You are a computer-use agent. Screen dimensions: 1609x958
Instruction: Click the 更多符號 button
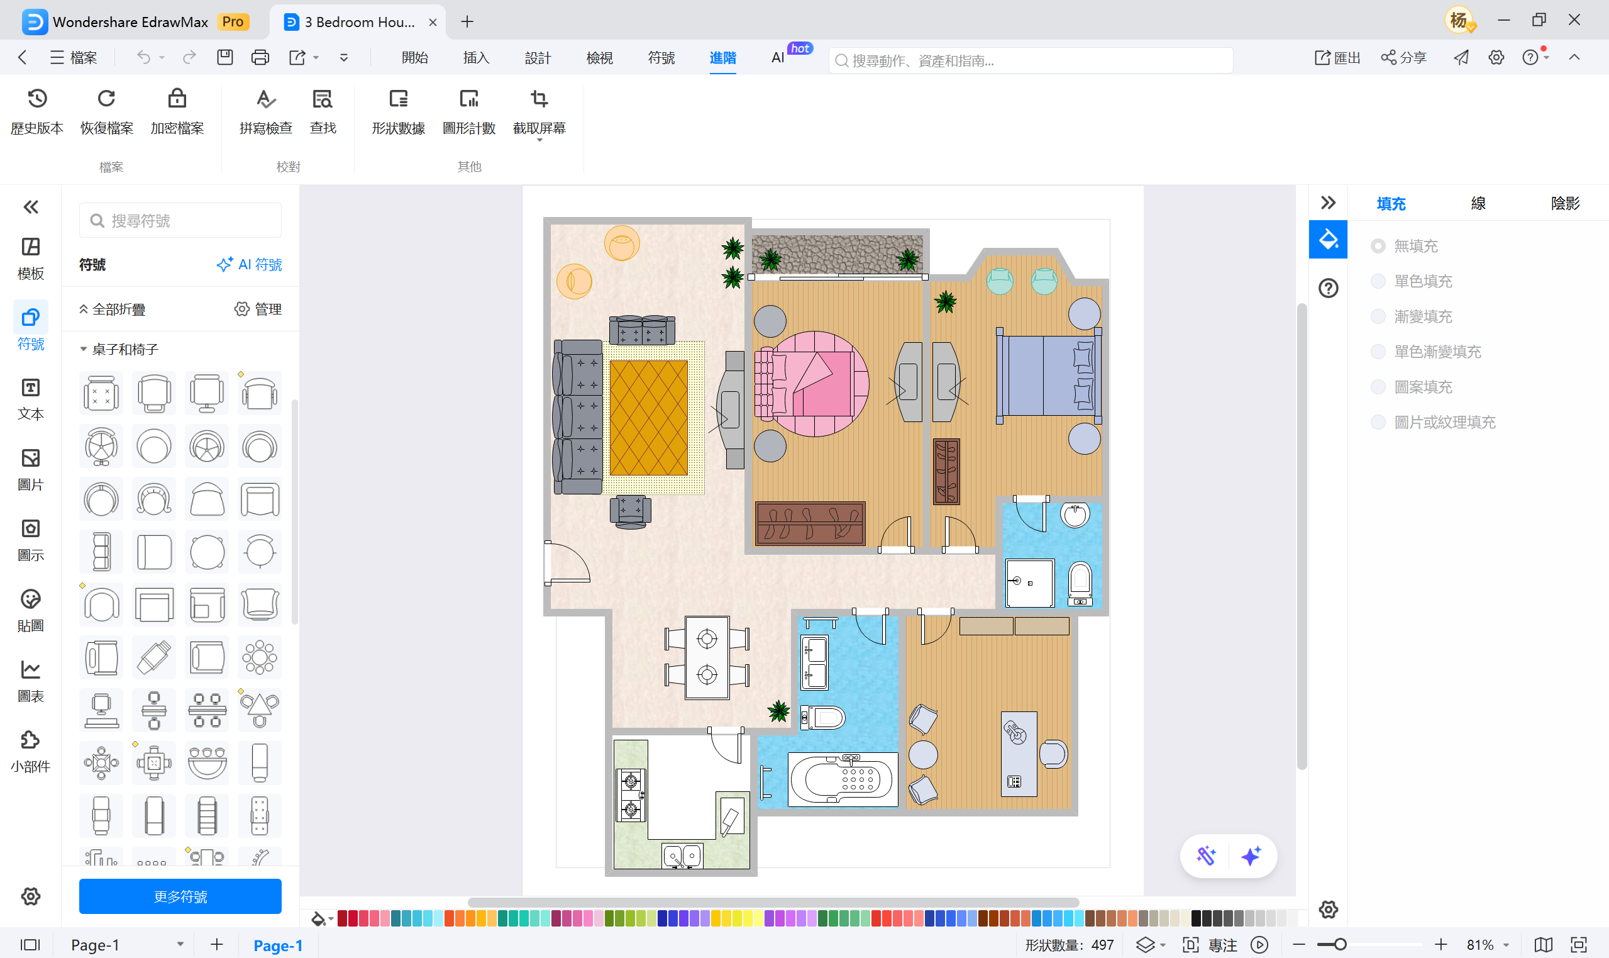180,896
